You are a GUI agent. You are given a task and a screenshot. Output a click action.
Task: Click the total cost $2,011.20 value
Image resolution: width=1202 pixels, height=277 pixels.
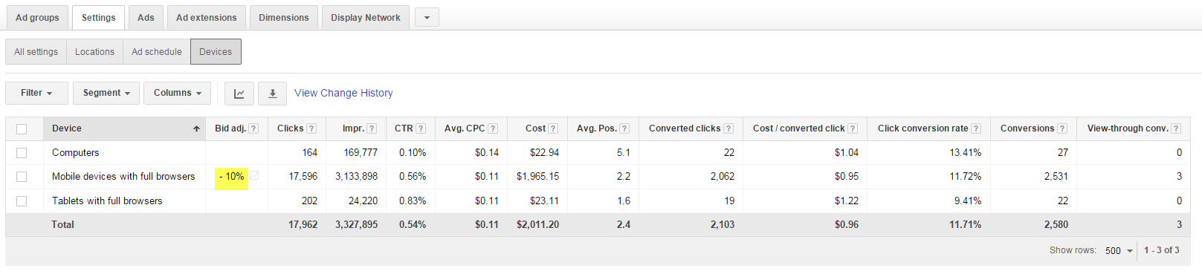pyautogui.click(x=537, y=225)
